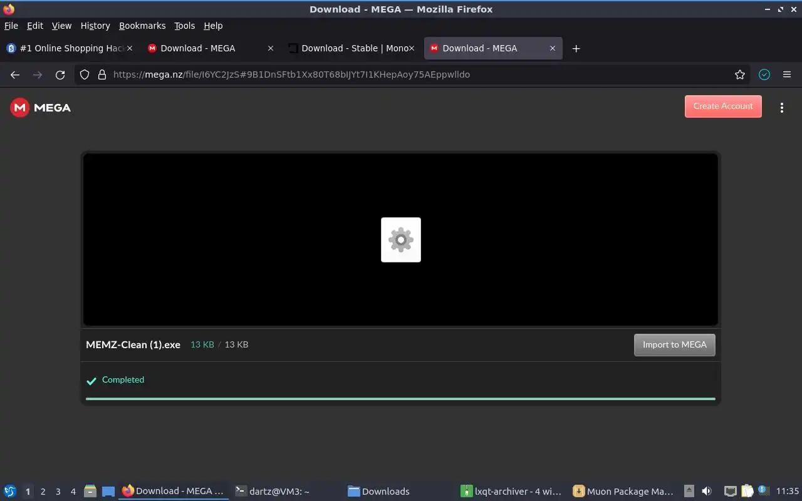Open lxqt-archiver taskbar entry
This screenshot has width=802, height=501.
pos(513,492)
